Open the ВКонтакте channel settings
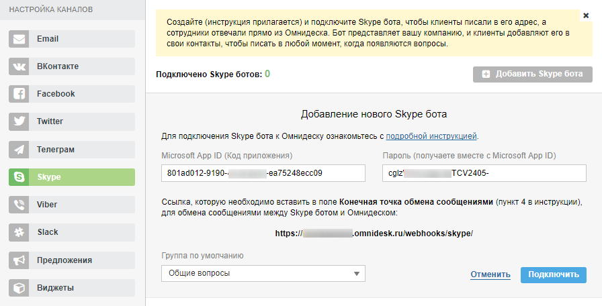 pyautogui.click(x=72, y=66)
